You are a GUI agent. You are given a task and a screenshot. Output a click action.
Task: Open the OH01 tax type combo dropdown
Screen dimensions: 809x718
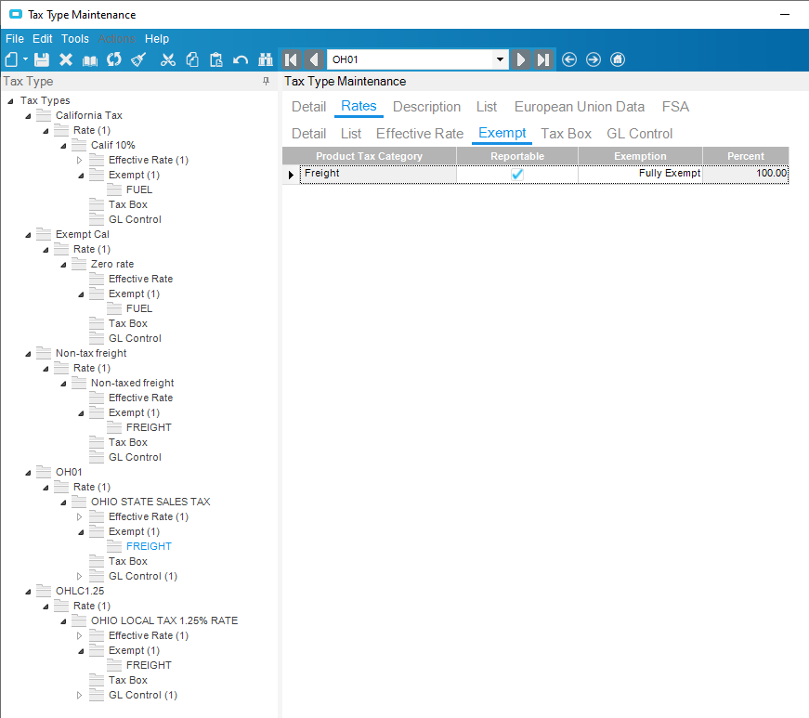(x=500, y=59)
